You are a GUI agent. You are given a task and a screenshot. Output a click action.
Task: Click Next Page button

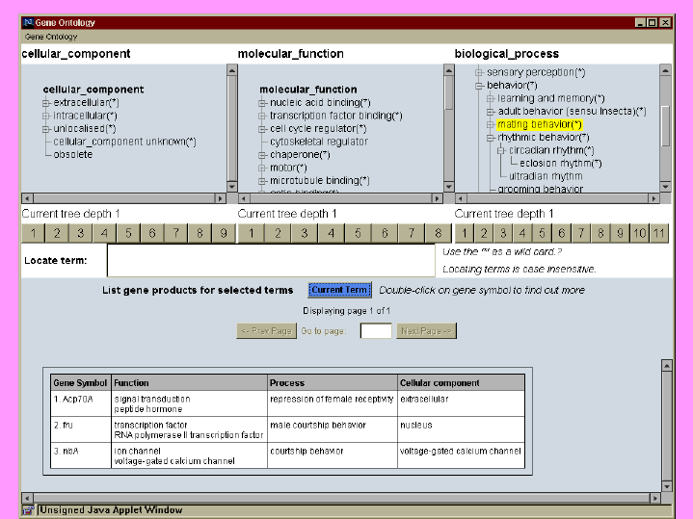click(x=426, y=331)
